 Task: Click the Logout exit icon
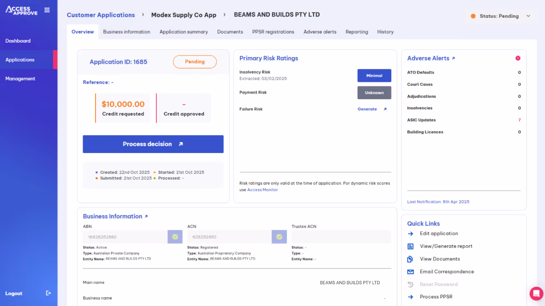(x=48, y=293)
